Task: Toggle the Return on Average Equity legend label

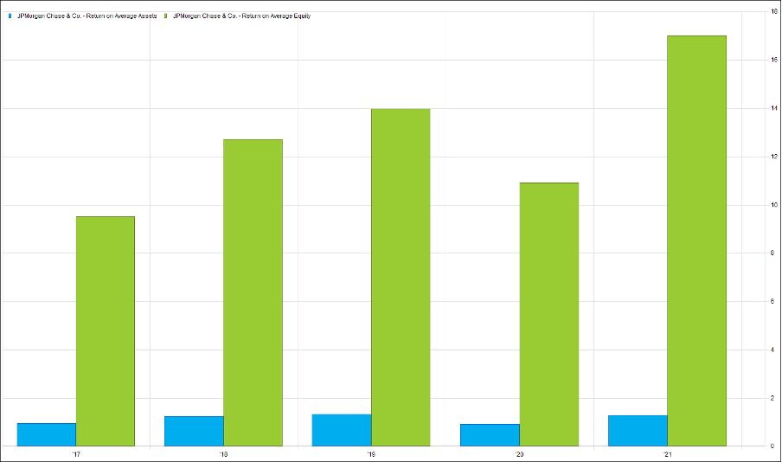Action: tap(242, 16)
